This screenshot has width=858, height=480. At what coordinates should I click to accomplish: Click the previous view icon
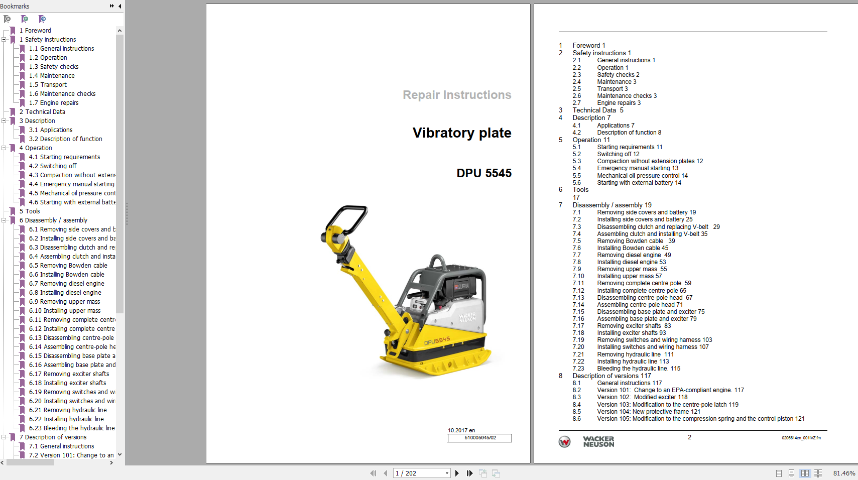click(x=483, y=473)
